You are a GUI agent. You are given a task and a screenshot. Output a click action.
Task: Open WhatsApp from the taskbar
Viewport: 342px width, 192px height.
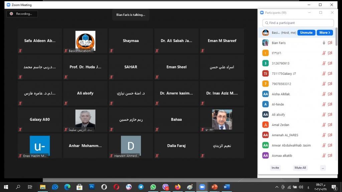[153, 187]
